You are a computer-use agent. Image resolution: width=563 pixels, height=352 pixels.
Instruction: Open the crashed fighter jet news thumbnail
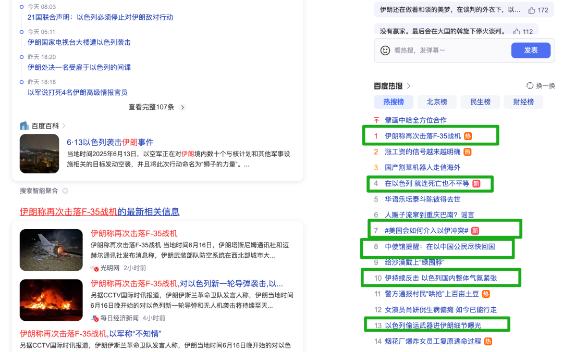pos(51,250)
